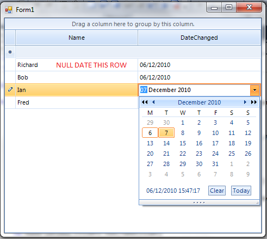Viewport: 267px width, 239px height.
Task: Open the date picker dropdown arrow
Action: coord(254,90)
